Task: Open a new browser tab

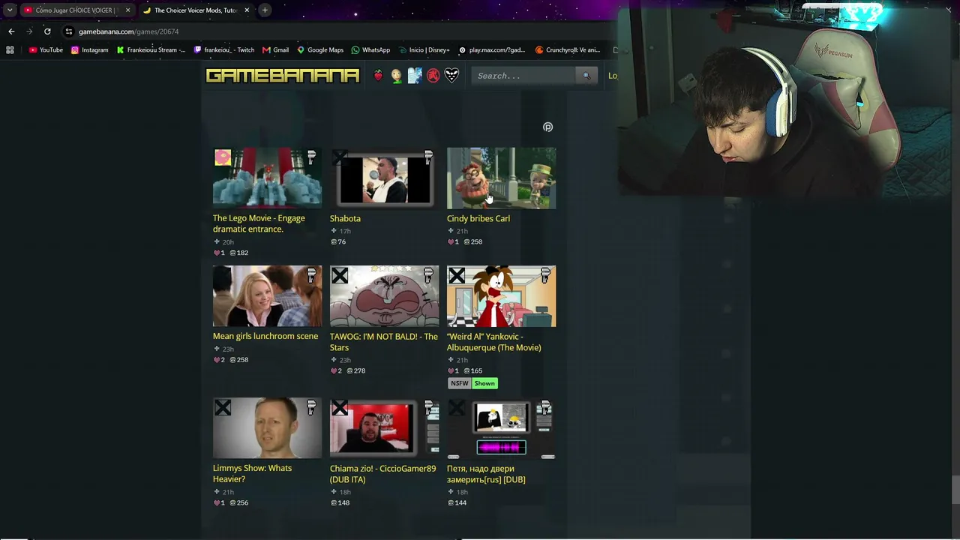Action: point(265,10)
